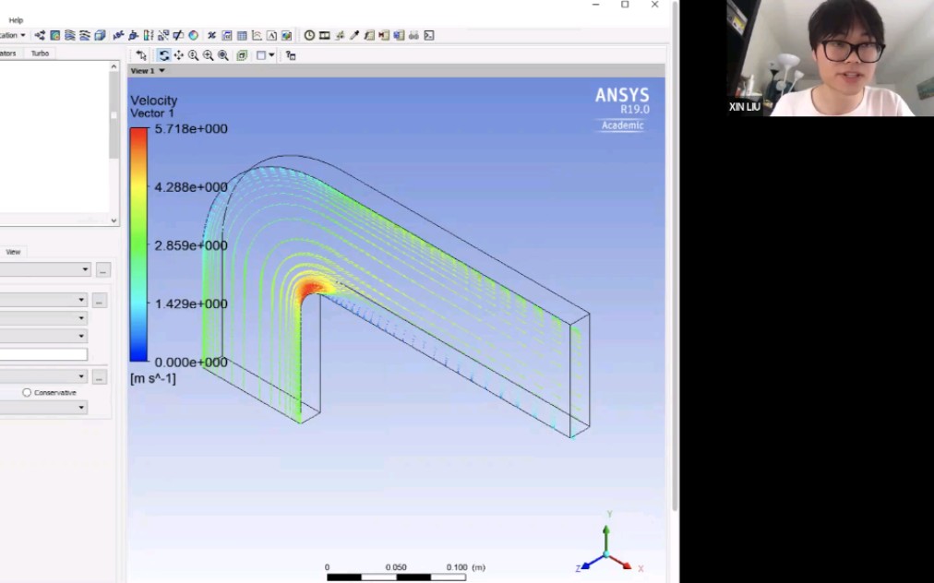Open the Timestep Selector clock icon
Viewport: 934px width, 583px height.
pos(309,35)
